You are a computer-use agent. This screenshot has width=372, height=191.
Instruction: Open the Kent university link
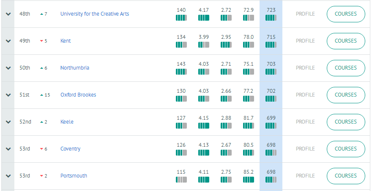[66, 41]
